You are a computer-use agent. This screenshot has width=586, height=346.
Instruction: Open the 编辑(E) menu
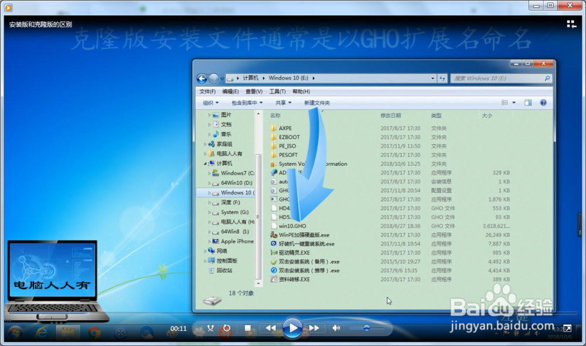click(x=230, y=91)
